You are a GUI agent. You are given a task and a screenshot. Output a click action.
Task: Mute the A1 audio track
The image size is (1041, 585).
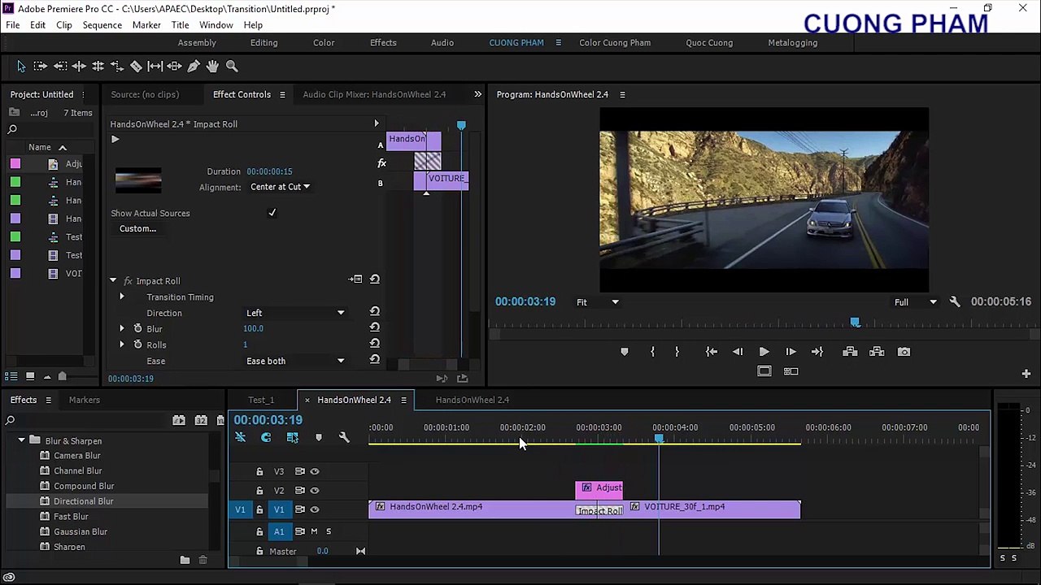[x=314, y=531]
